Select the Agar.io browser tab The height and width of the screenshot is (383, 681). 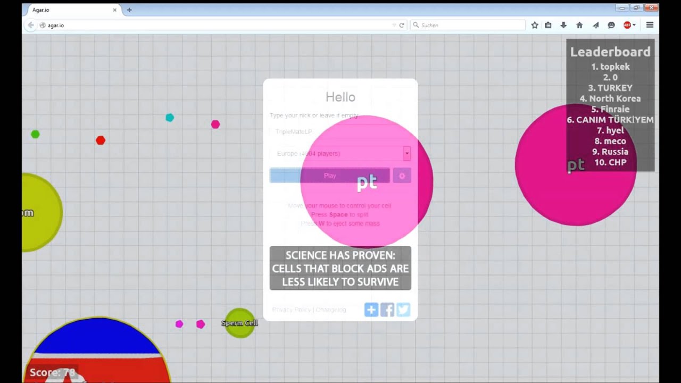[x=72, y=10]
